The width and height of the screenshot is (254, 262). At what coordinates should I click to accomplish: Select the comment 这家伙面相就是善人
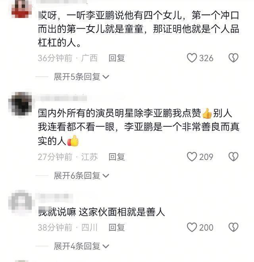pos(101,212)
